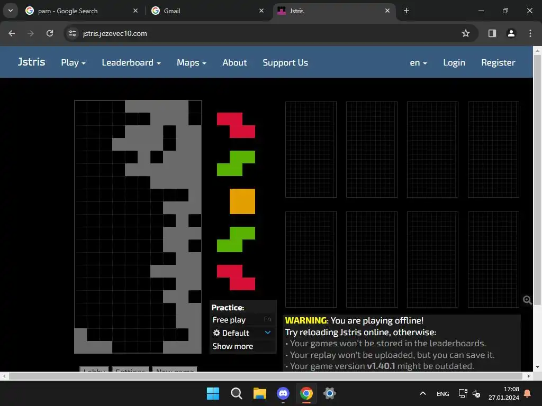Screen dimensions: 542x406
Task: Open File Explorer from taskbar
Action: [259, 393]
